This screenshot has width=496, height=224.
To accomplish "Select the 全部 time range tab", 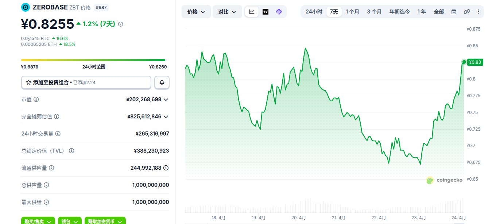I will [439, 12].
